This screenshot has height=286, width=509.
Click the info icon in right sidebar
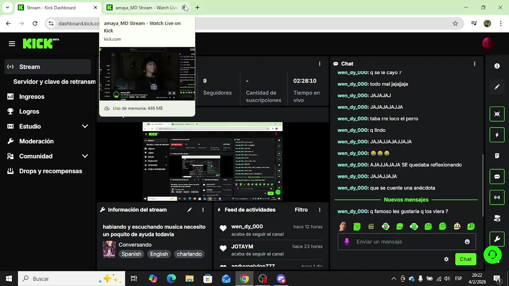click(x=497, y=66)
